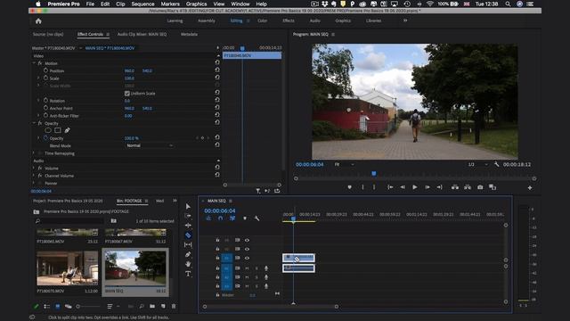Select free draw bezier mask pen
The height and width of the screenshot is (321, 570).
point(67,130)
